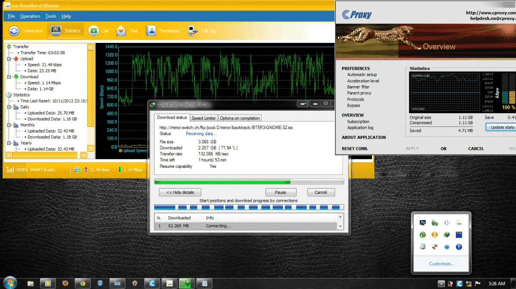This screenshot has height=289, width=516.
Task: Open Automatic setup in CProxy preferences
Action: pyautogui.click(x=362, y=75)
